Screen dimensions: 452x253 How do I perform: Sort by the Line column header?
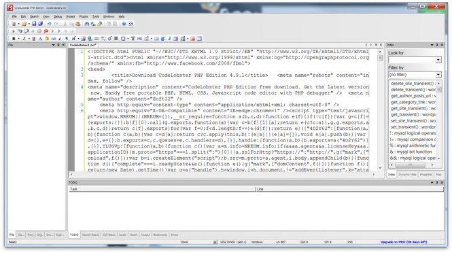click(349, 189)
